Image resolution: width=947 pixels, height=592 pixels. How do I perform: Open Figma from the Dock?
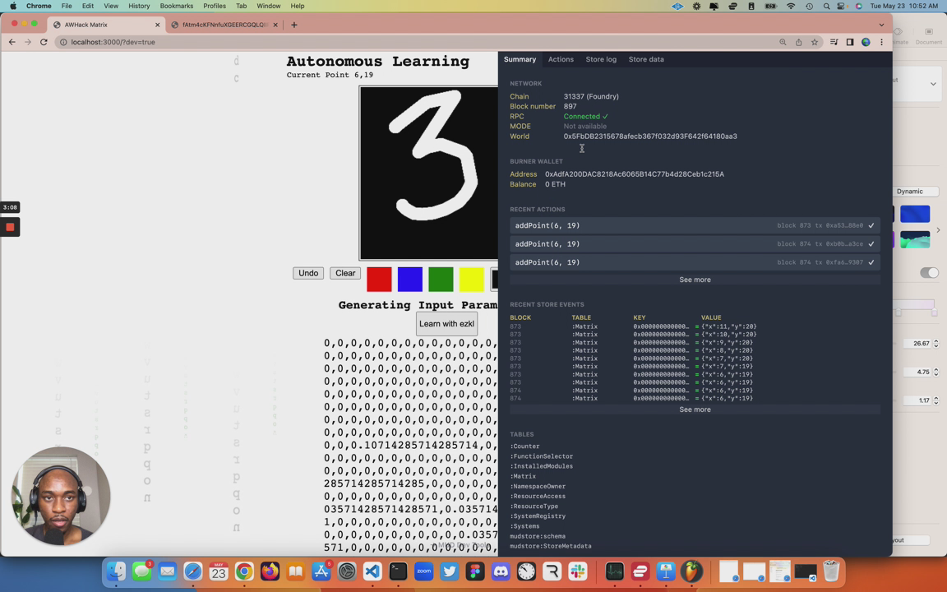(x=475, y=571)
